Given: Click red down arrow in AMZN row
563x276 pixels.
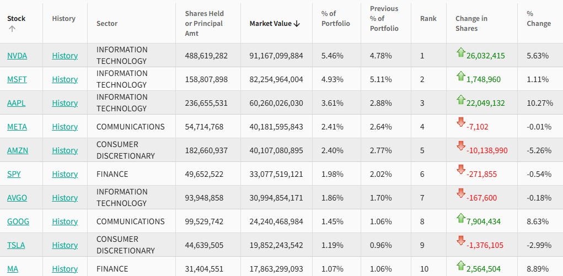Looking at the screenshot, I should 461,146.
